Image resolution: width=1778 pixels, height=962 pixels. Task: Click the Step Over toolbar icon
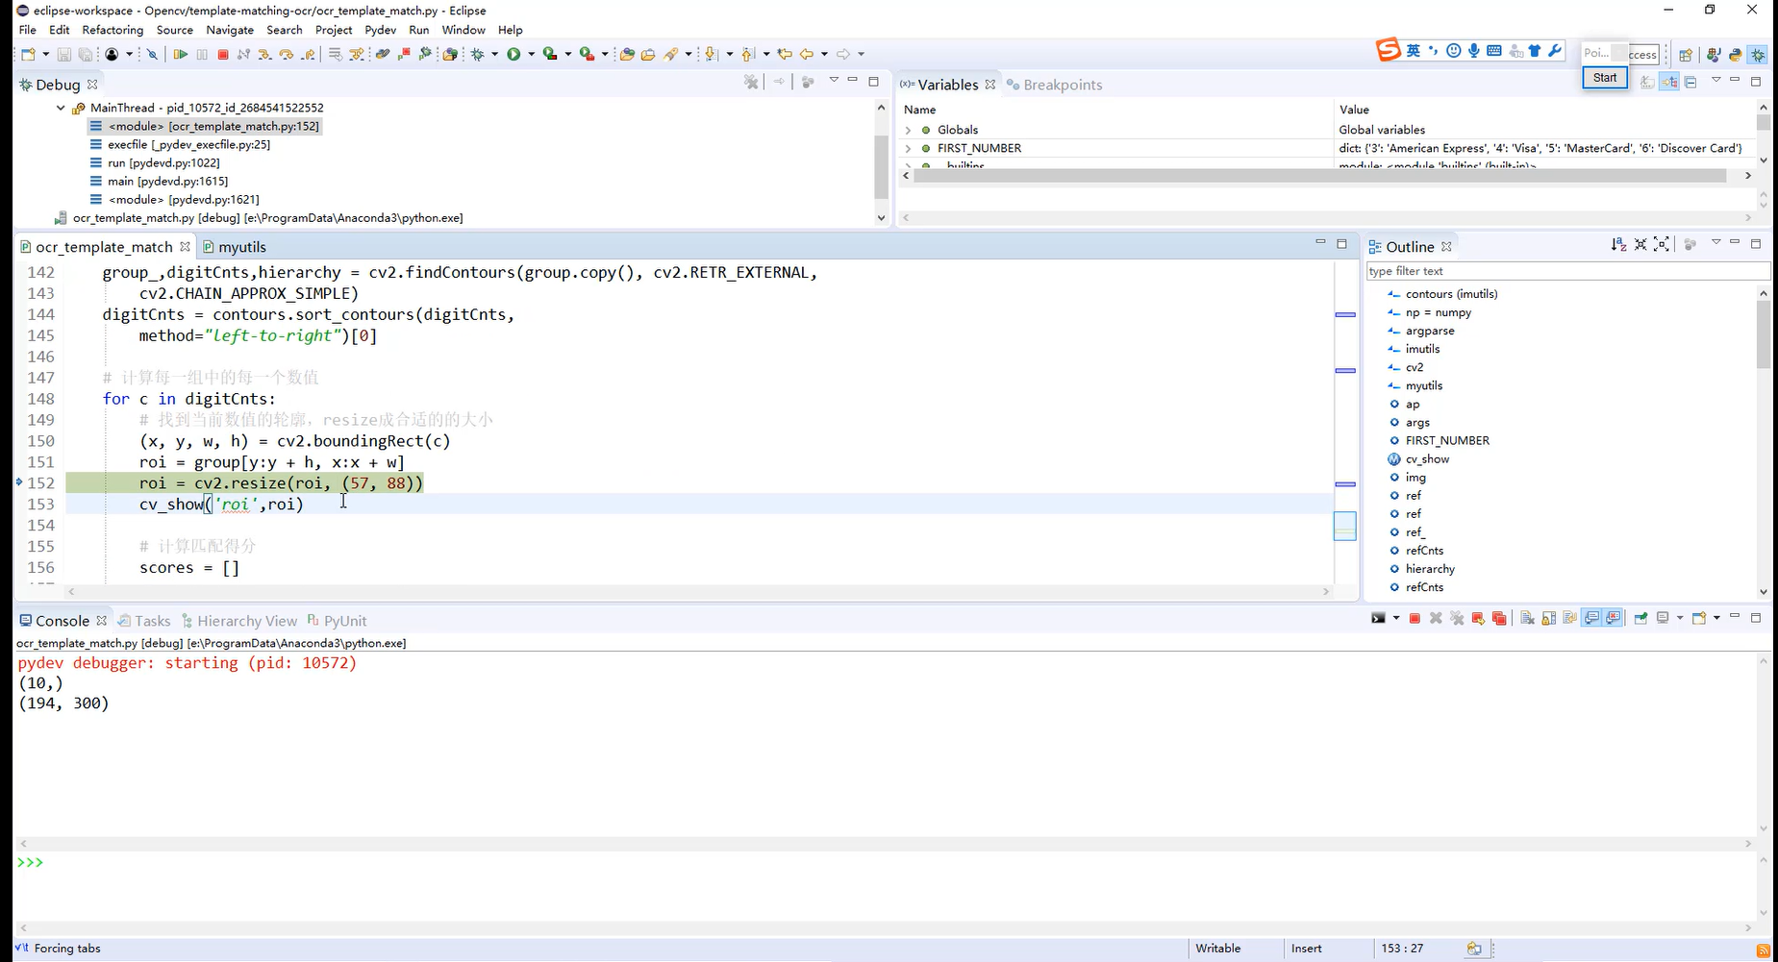(286, 54)
